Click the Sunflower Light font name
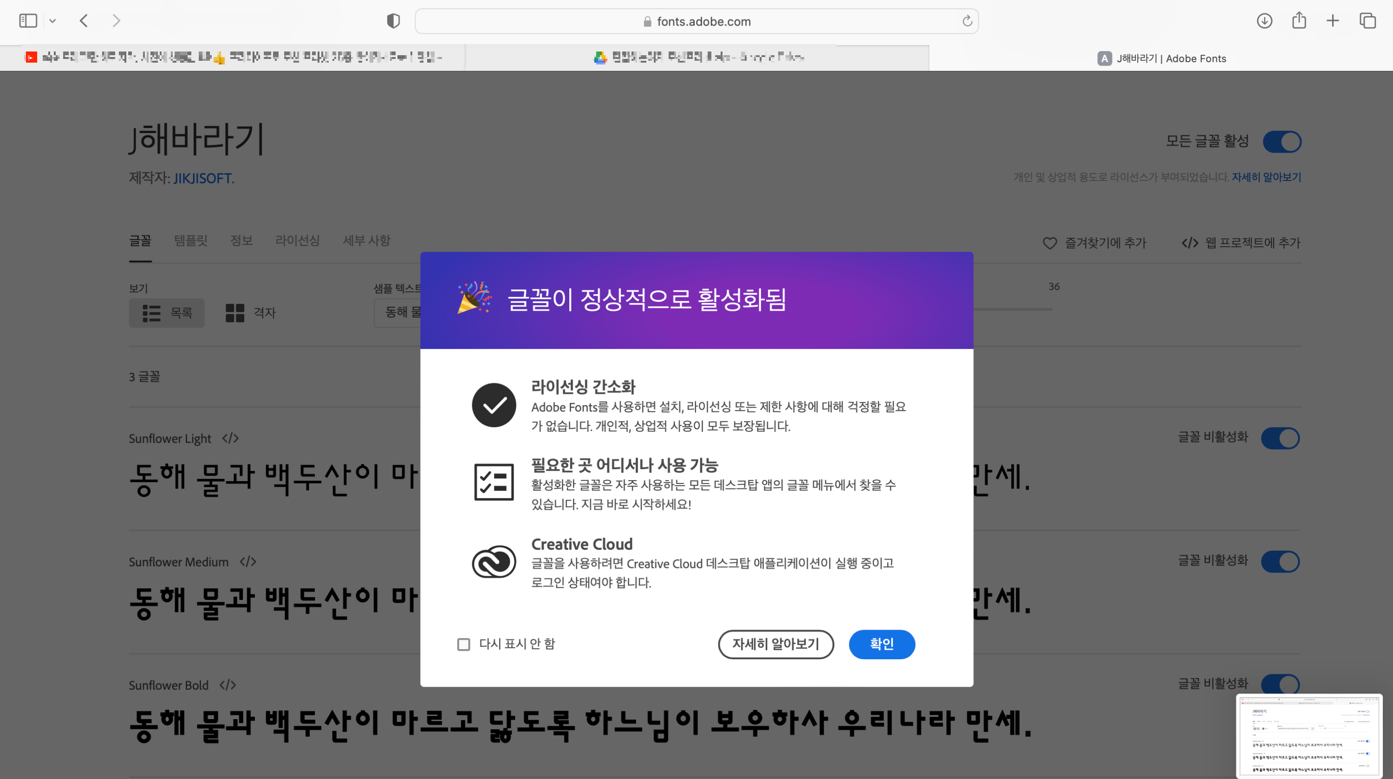This screenshot has width=1393, height=779. (170, 438)
